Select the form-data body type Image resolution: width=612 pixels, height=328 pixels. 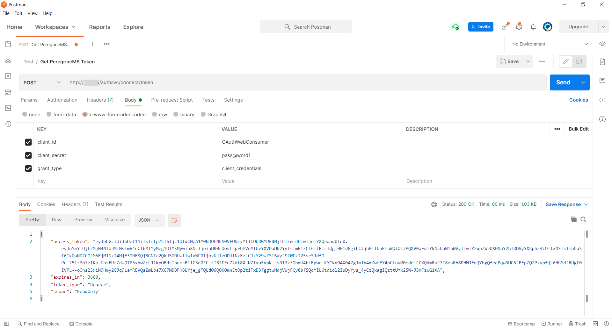(x=49, y=114)
